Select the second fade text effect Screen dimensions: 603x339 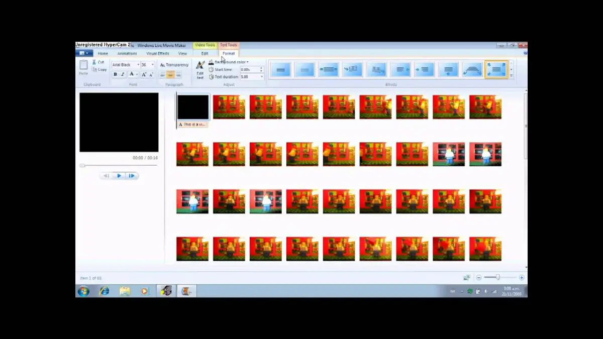point(305,69)
